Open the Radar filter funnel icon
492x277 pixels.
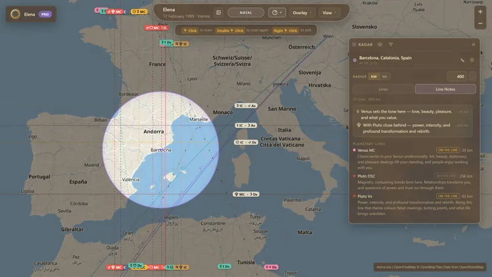(x=391, y=44)
